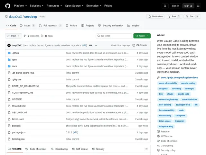The height and width of the screenshot is (155, 206).
Task: Switch to the Issues tab
Action: [x=27, y=26]
